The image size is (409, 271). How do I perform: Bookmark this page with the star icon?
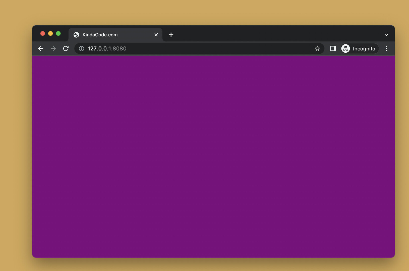point(317,49)
